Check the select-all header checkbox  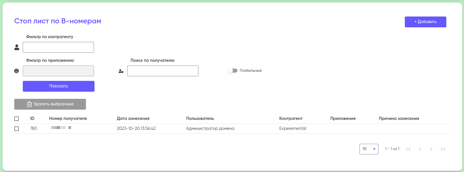[17, 119]
